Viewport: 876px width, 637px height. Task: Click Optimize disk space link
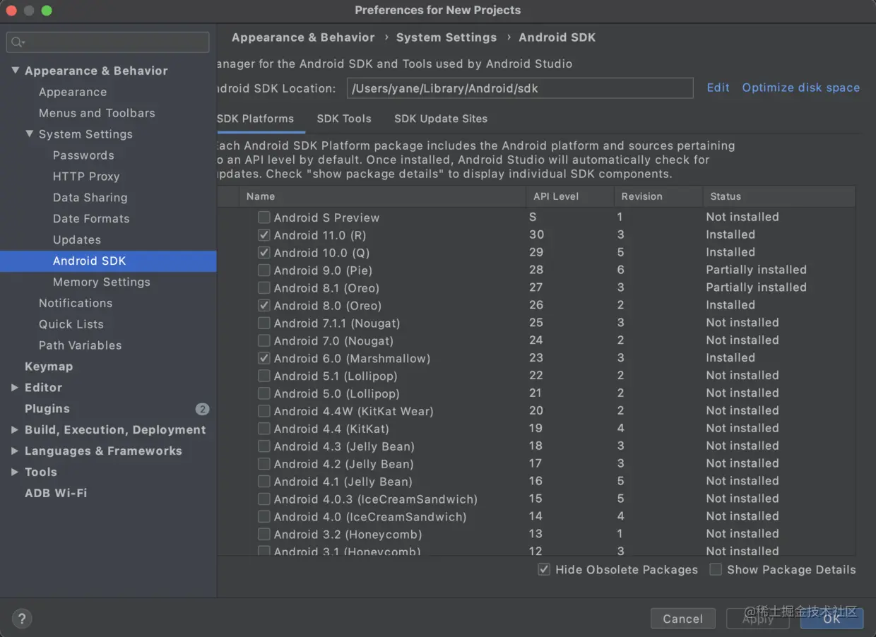800,88
